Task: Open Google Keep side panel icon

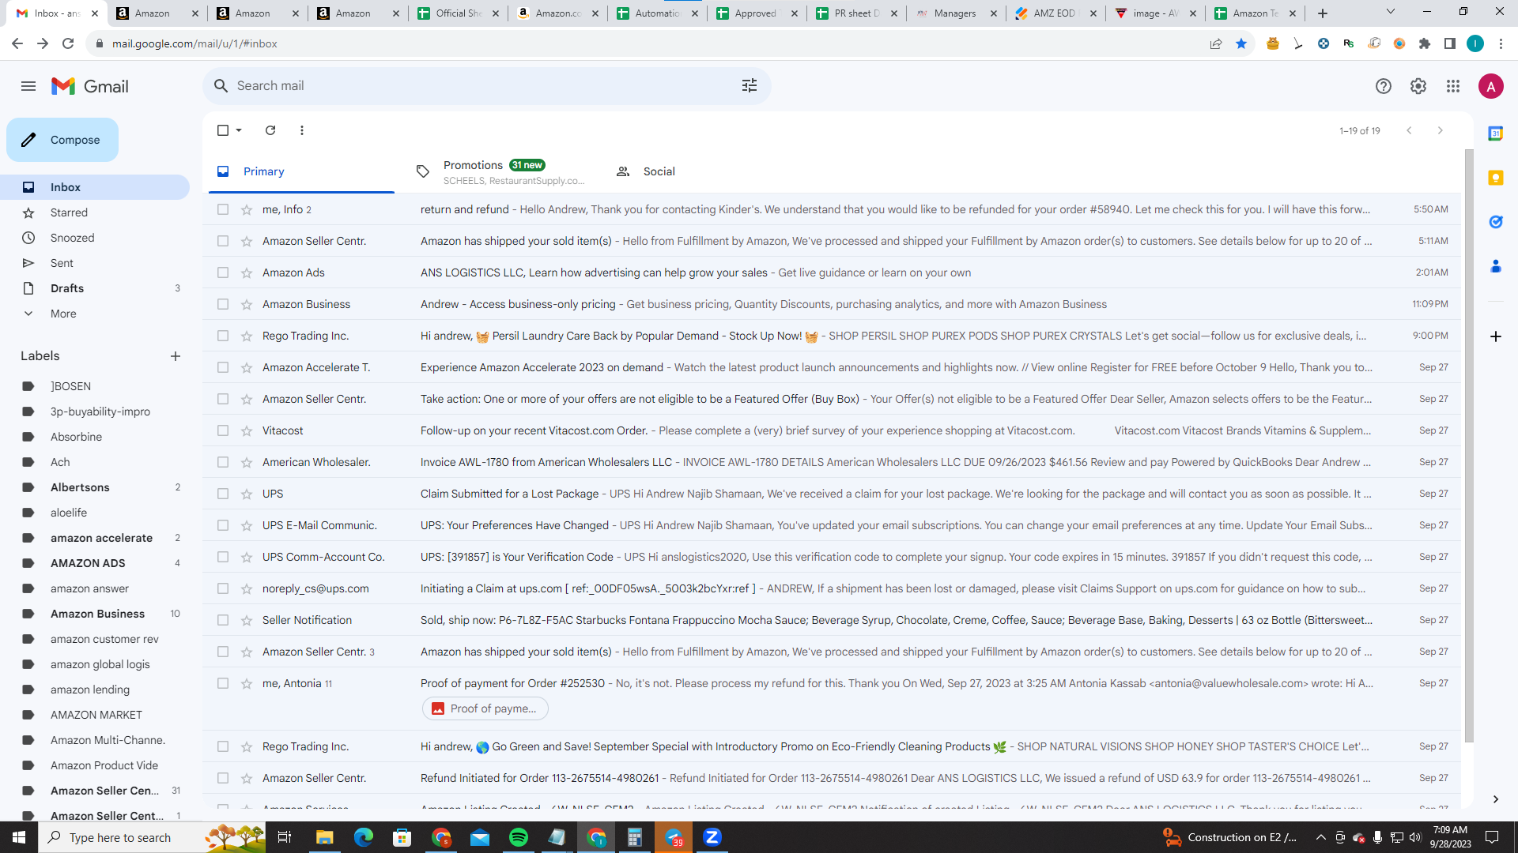Action: pyautogui.click(x=1496, y=178)
